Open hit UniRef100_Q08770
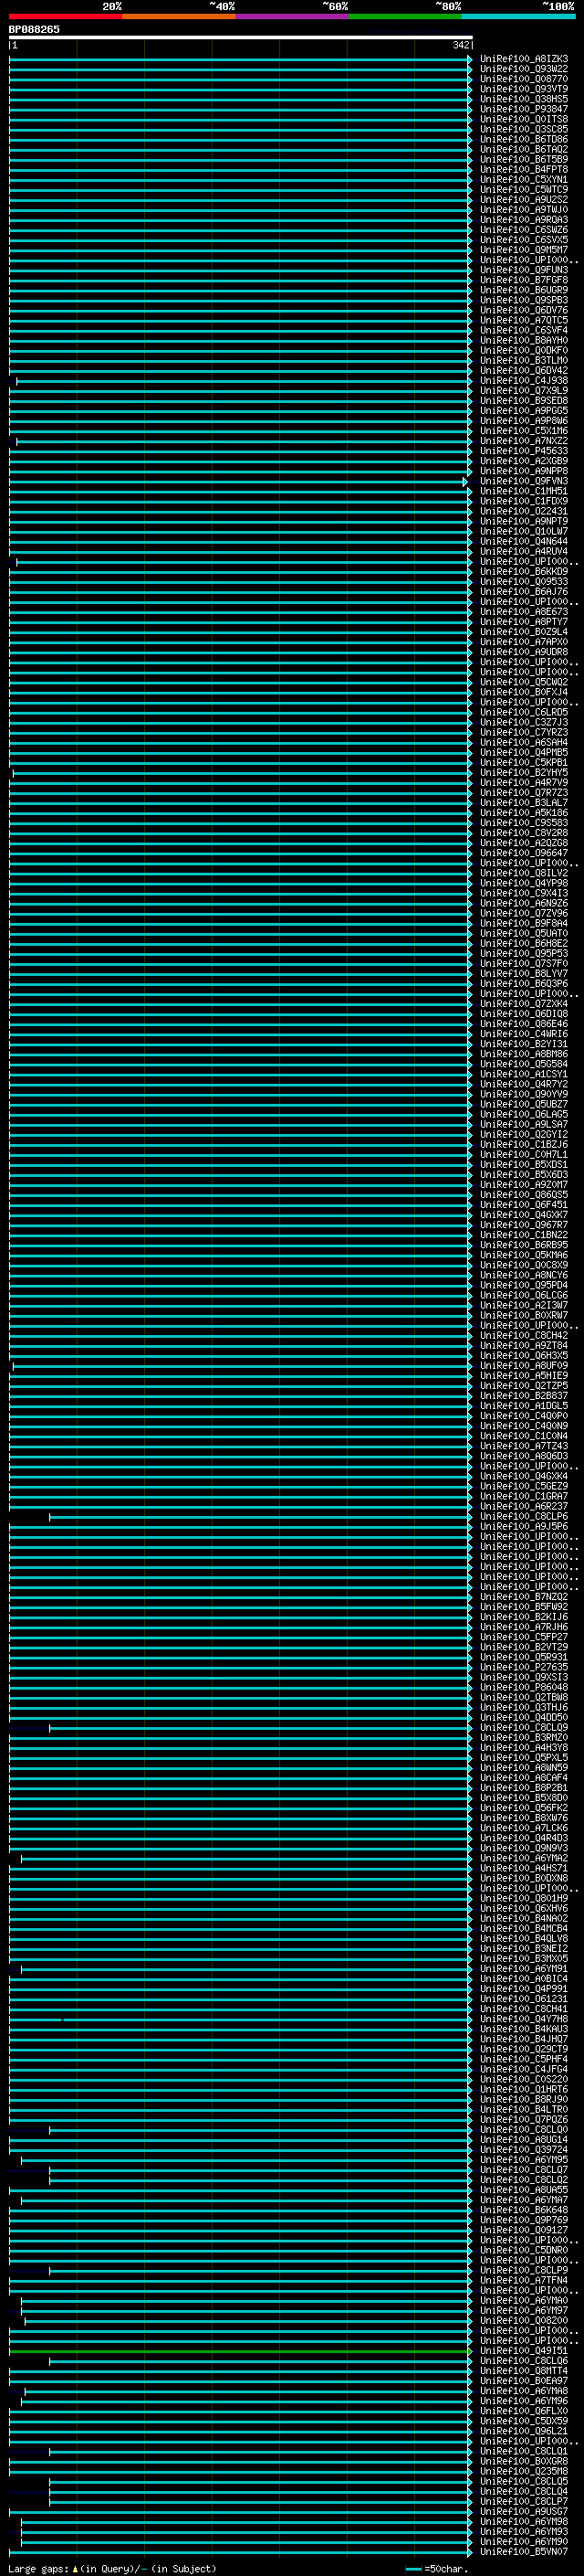The height and width of the screenshot is (2576, 584). point(524,79)
